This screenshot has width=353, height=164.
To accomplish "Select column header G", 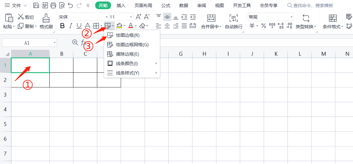I will pos(180,54).
